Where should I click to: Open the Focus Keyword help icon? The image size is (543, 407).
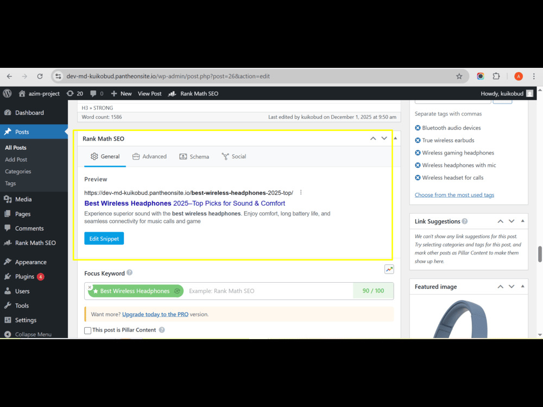[x=130, y=273]
